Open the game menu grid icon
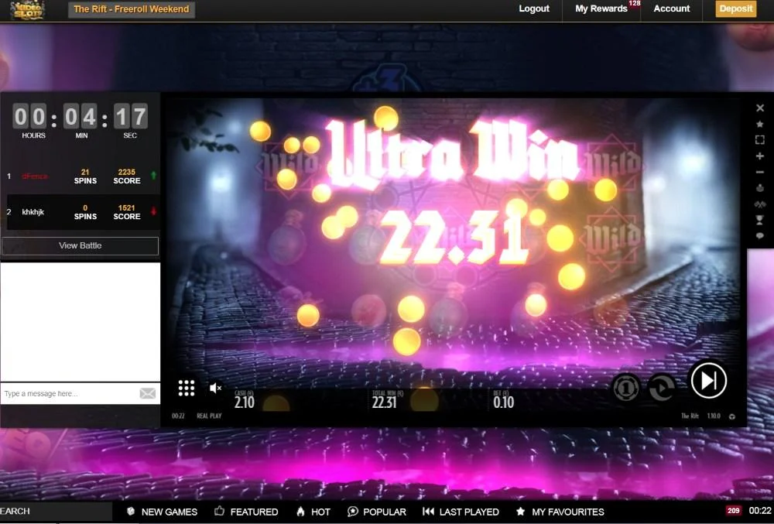 186,388
